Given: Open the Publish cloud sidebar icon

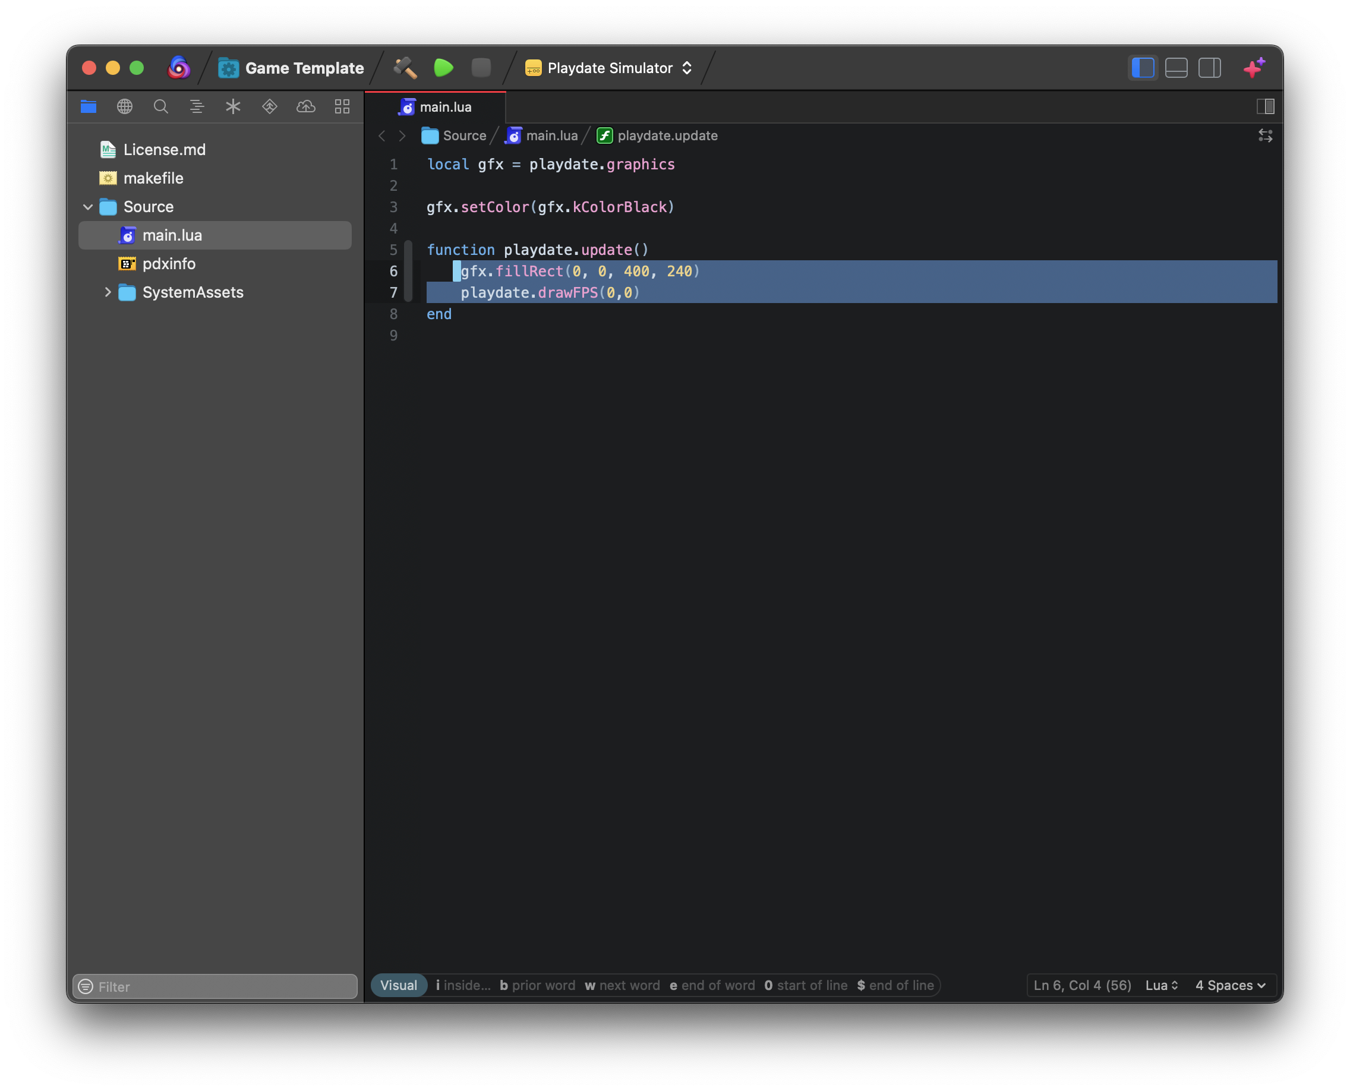Looking at the screenshot, I should point(306,107).
